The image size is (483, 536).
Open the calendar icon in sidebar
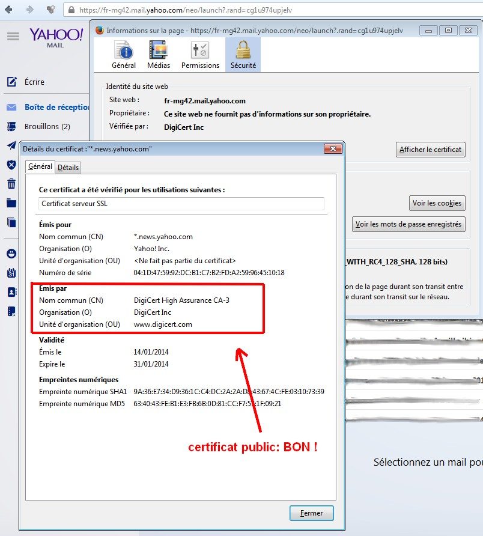click(11, 273)
